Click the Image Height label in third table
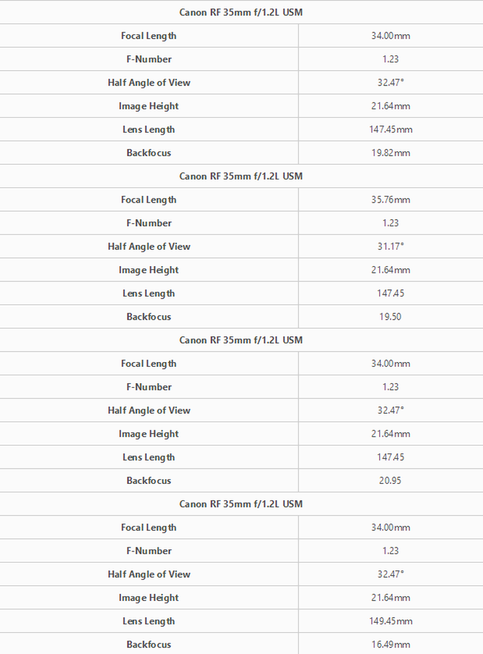Viewport: 483px width, 654px height. point(149,434)
